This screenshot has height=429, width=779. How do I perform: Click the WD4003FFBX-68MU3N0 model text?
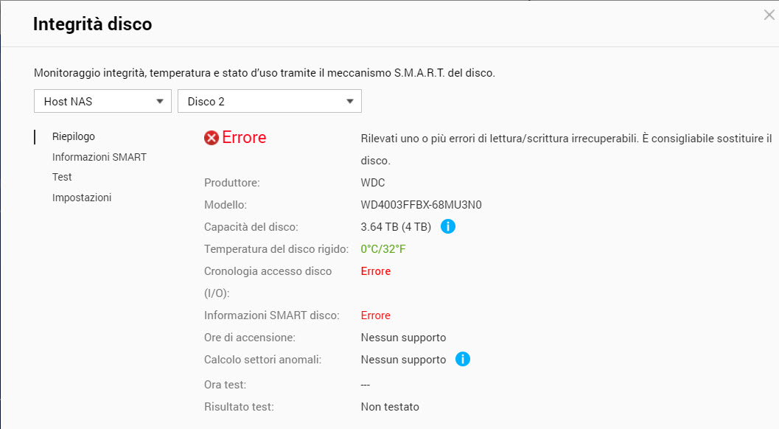tap(421, 205)
